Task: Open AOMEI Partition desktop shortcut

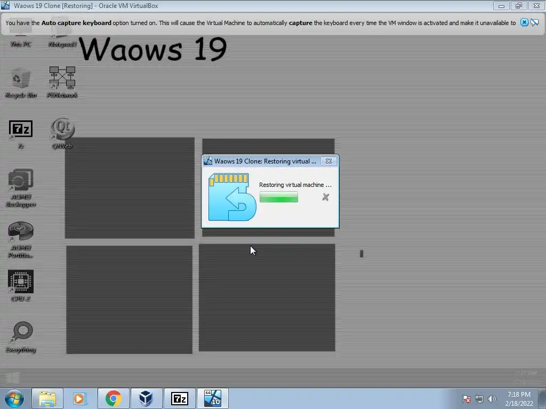Action: 21,240
